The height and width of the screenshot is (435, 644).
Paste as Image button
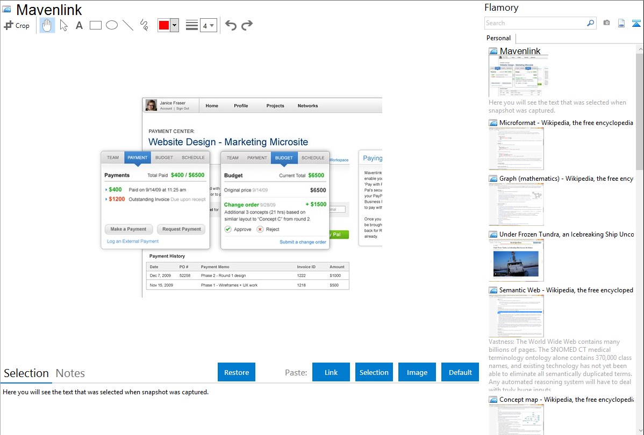(x=417, y=372)
